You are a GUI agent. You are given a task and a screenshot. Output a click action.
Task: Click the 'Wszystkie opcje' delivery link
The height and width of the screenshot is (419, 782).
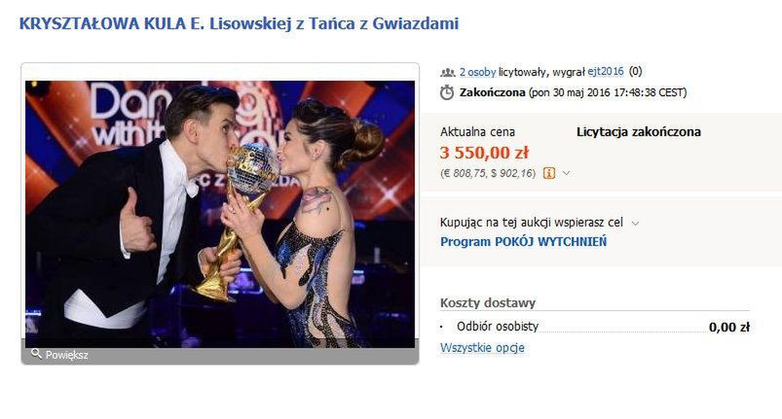482,348
